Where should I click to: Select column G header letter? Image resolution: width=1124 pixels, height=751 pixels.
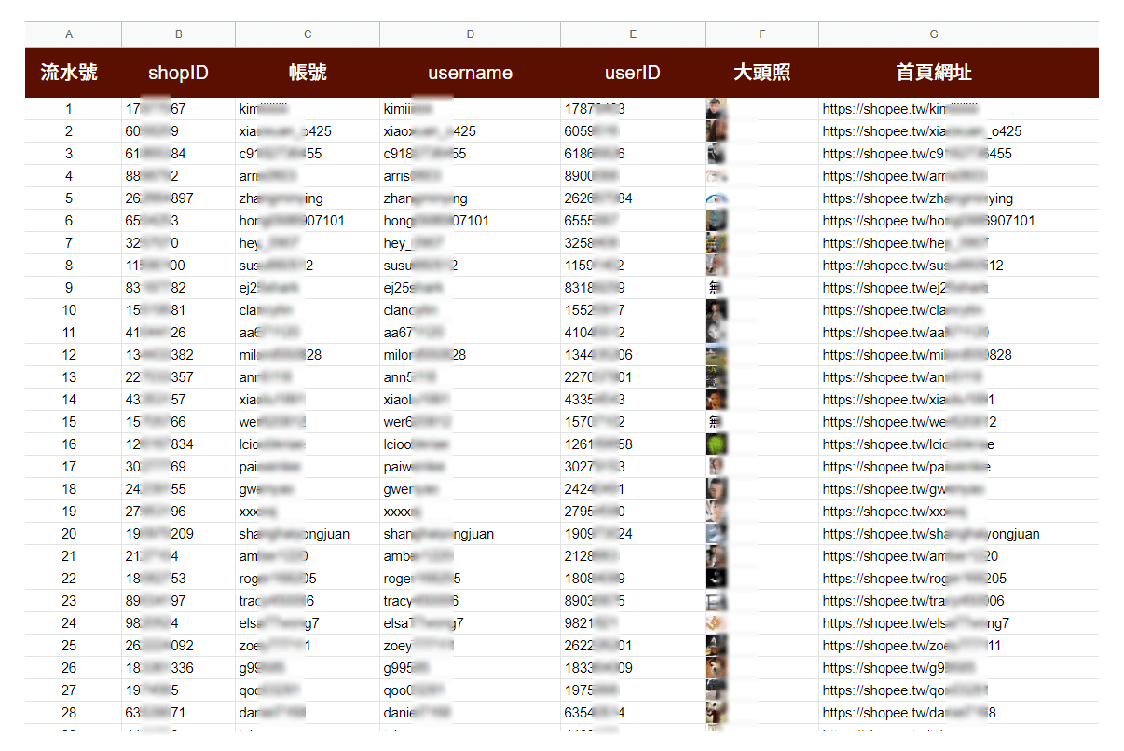(933, 34)
